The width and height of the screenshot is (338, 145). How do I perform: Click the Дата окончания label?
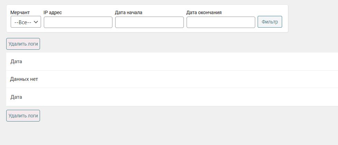(x=204, y=12)
